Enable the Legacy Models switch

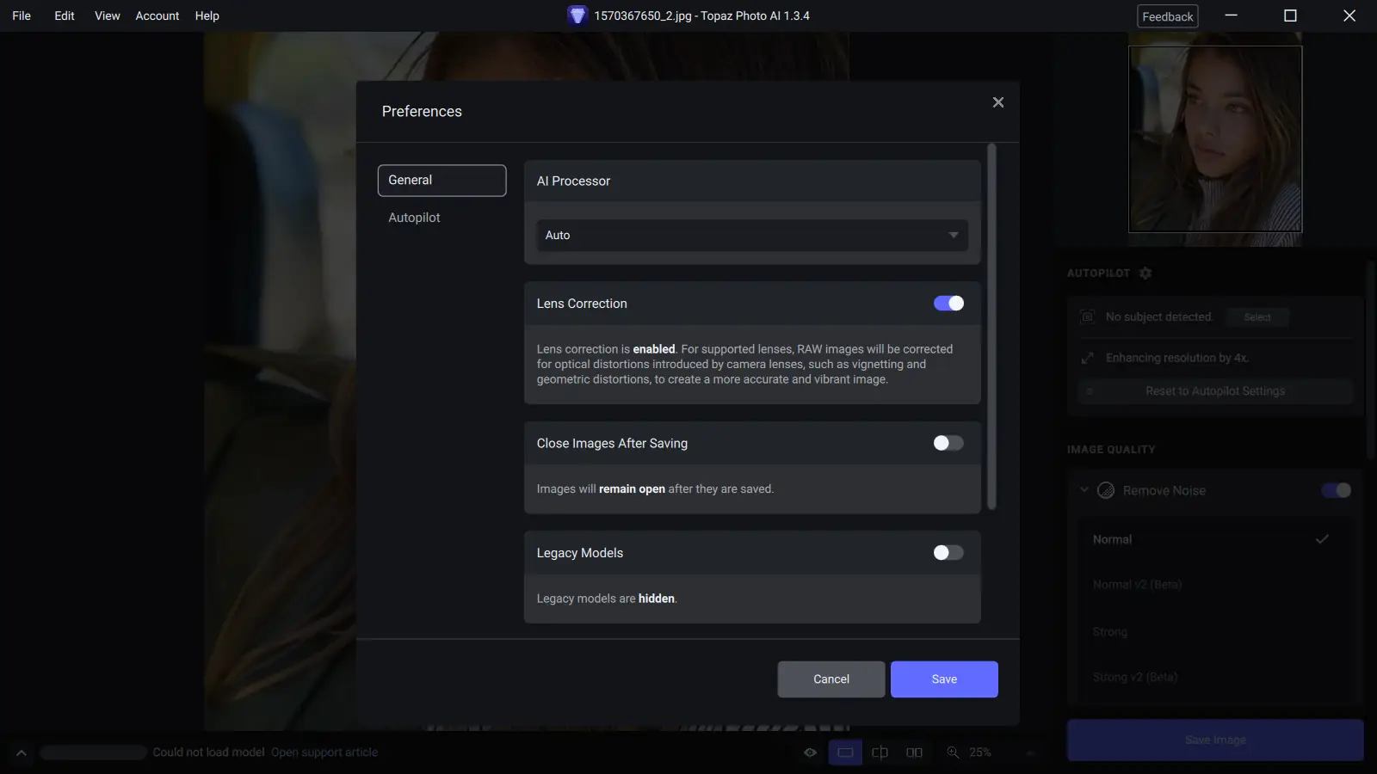coord(948,553)
